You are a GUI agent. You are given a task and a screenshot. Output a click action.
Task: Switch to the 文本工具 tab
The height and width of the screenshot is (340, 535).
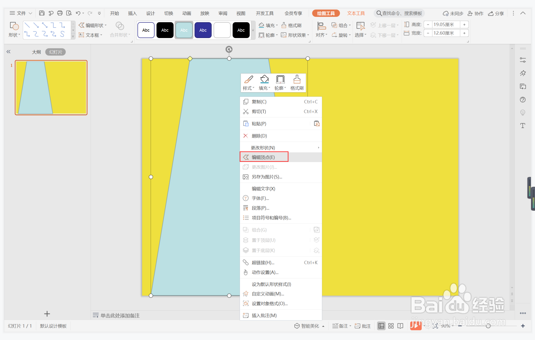click(x=356, y=13)
